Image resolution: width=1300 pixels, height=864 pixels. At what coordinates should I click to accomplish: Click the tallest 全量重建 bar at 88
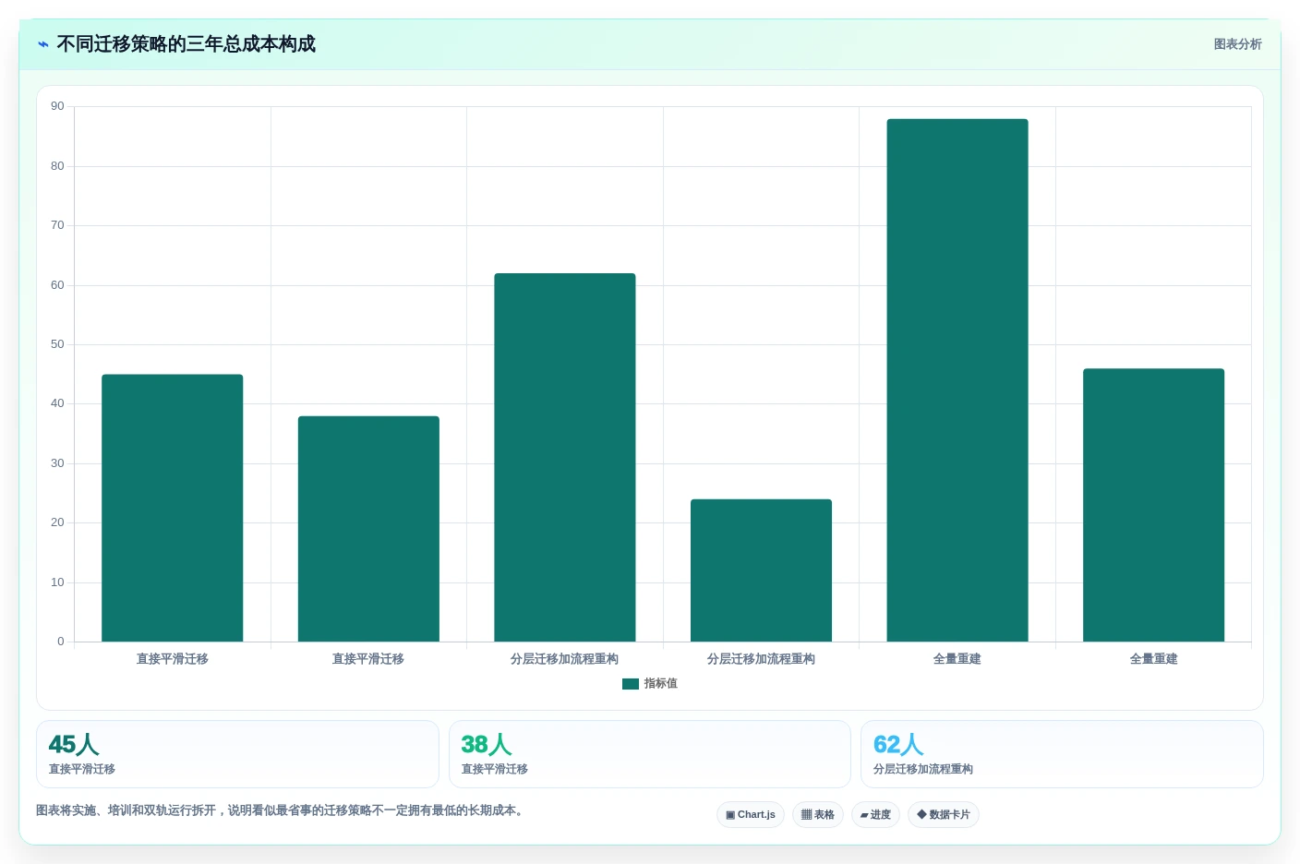click(x=957, y=380)
